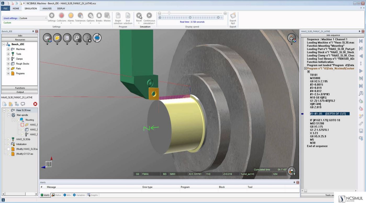Toggle the Mounting checkbox

click(x=18, y=120)
